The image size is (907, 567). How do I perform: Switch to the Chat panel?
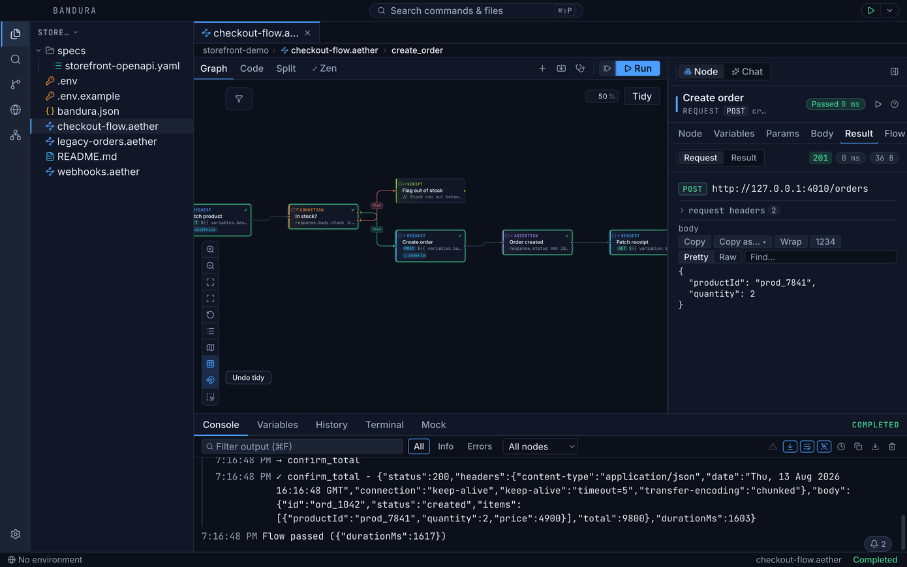point(747,72)
